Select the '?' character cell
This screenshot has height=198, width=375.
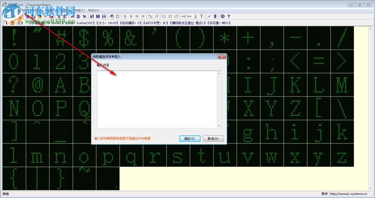14,85
